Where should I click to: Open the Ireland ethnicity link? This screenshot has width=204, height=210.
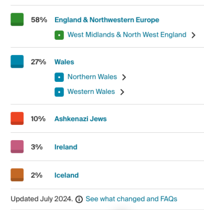click(x=66, y=147)
